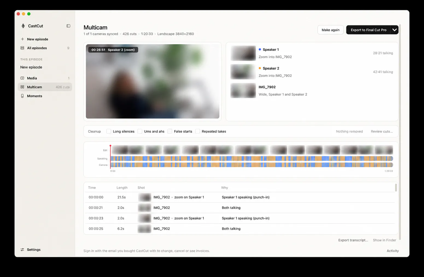Expand the Export to Final Cut Pro dropdown arrow
This screenshot has width=424, height=277.
(x=394, y=30)
